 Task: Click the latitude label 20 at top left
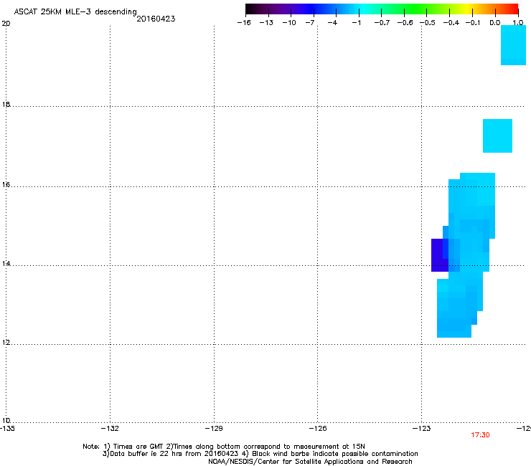(x=6, y=24)
